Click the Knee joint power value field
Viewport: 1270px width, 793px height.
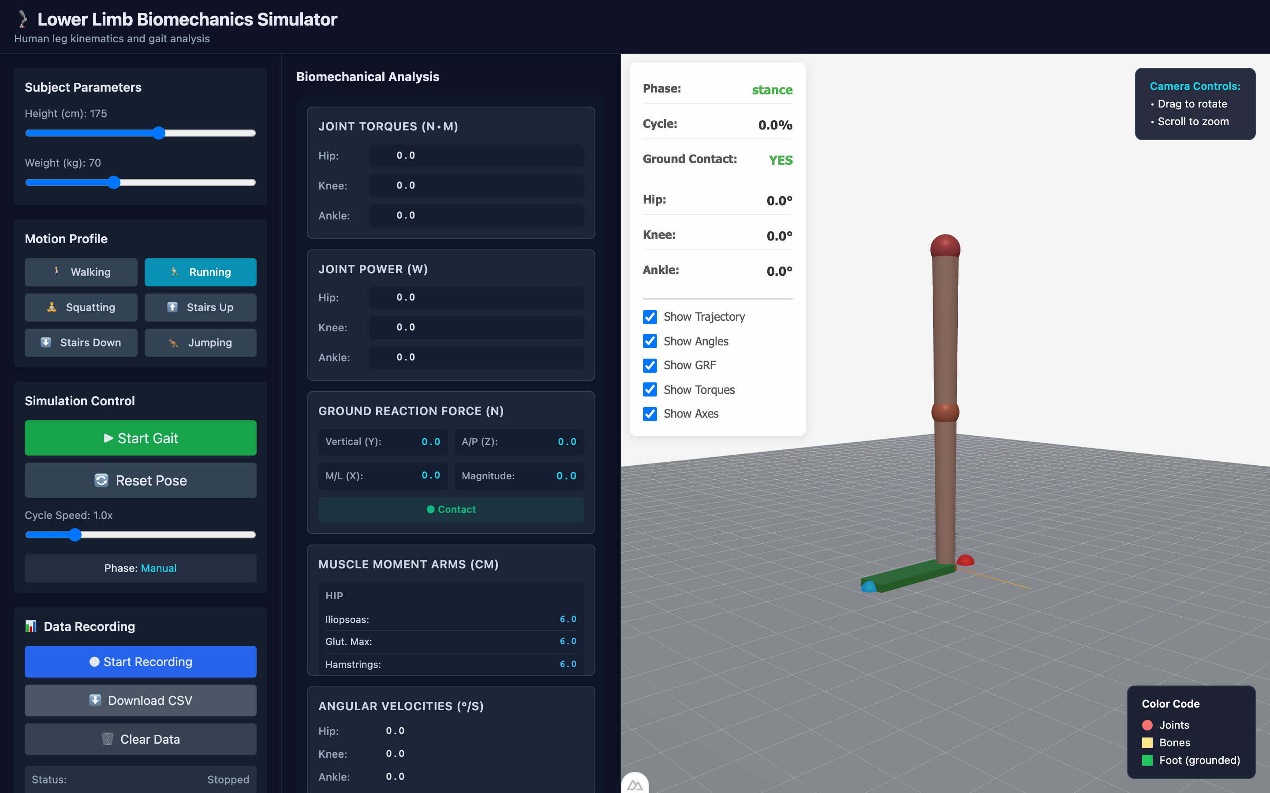(477, 327)
